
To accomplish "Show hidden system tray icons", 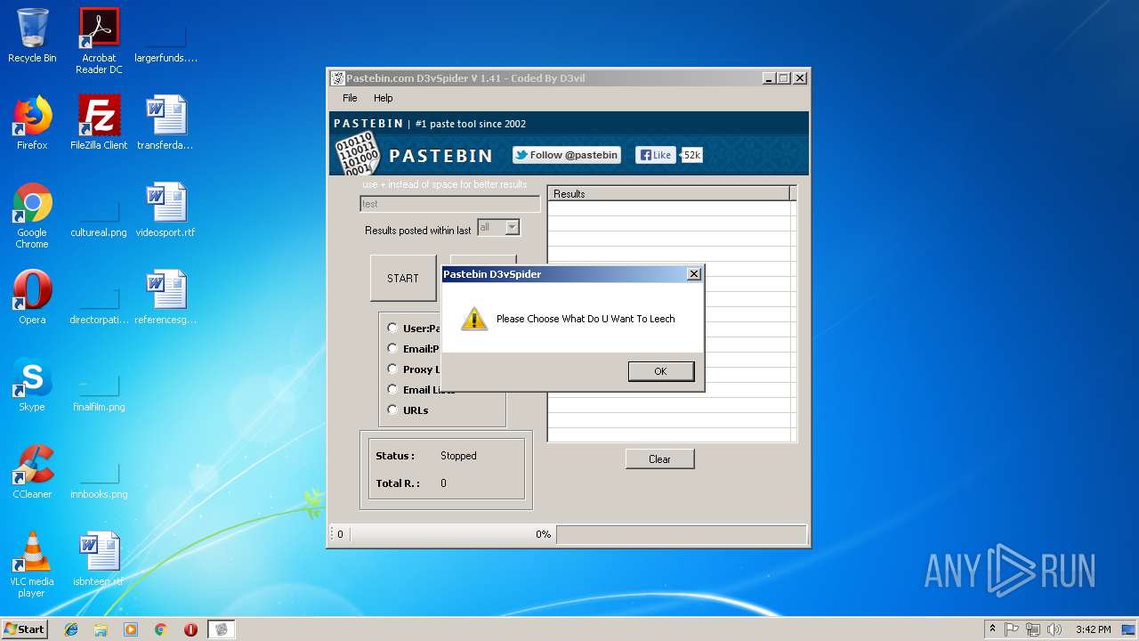I will tap(992, 629).
